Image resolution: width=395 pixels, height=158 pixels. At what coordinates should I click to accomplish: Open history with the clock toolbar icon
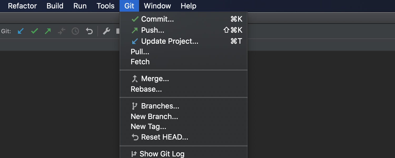pos(75,31)
